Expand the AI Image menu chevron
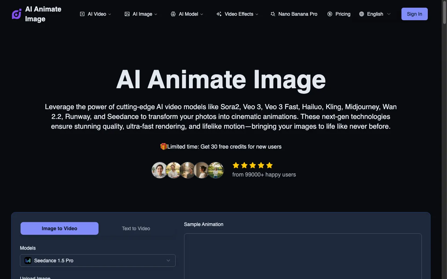447x279 pixels. click(x=156, y=14)
